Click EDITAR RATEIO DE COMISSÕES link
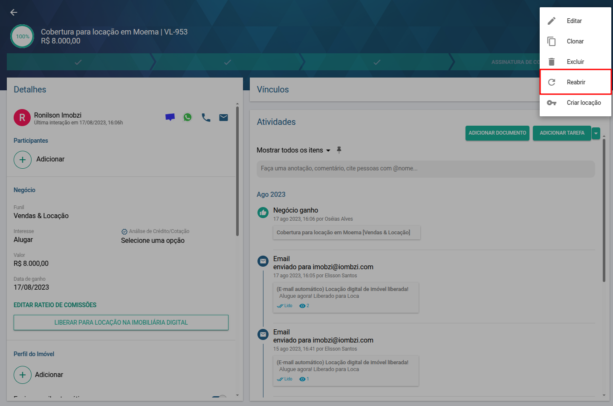Viewport: 613px width, 406px height. coord(55,305)
